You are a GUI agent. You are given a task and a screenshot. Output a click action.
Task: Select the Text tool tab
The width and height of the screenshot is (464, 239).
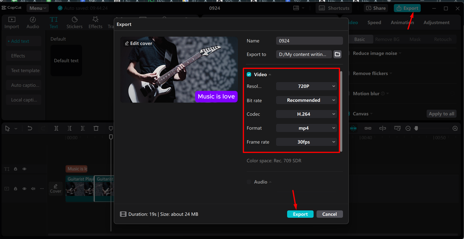[x=54, y=22]
